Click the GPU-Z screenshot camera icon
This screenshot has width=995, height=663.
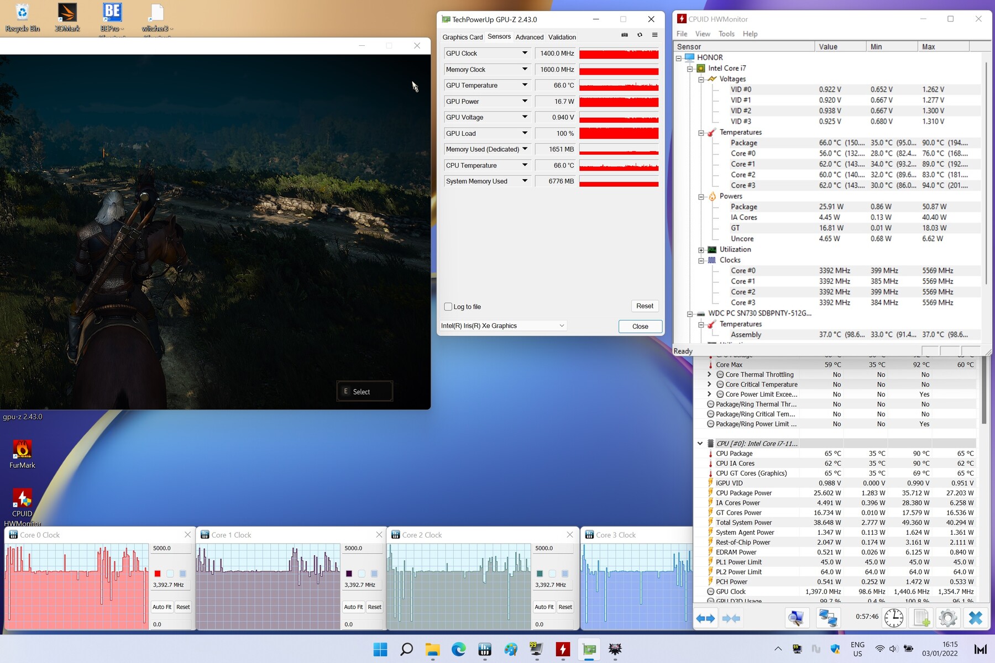625,35
